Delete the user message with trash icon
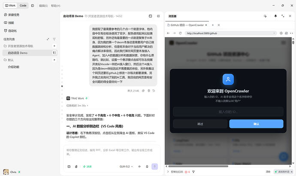296x176 pixels. pyautogui.click(x=149, y=91)
